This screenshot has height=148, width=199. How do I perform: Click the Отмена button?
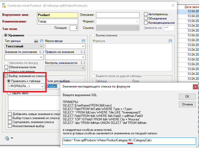click(187, 104)
